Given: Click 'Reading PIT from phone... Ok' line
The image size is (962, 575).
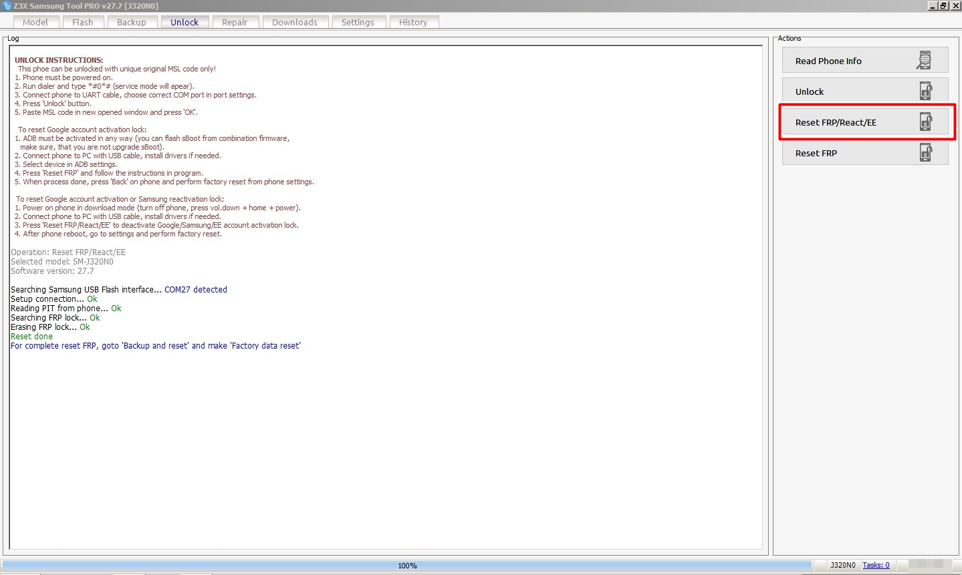Looking at the screenshot, I should pyautogui.click(x=66, y=309).
